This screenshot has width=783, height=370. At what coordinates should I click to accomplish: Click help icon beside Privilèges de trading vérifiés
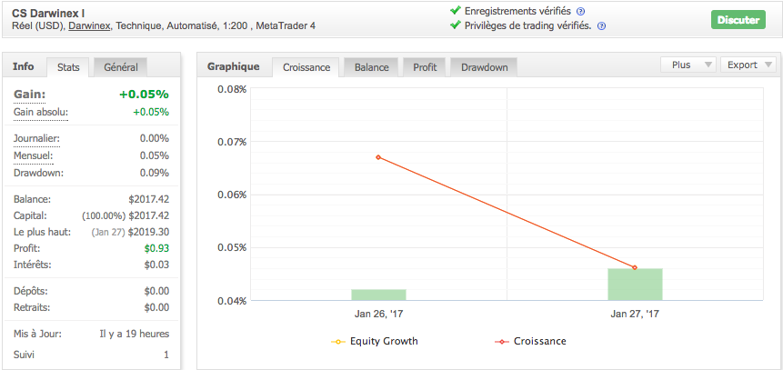tap(601, 25)
